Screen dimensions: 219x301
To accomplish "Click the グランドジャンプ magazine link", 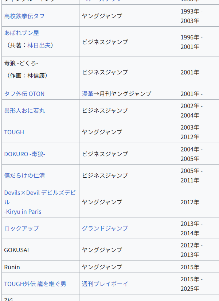I will point(105,228).
